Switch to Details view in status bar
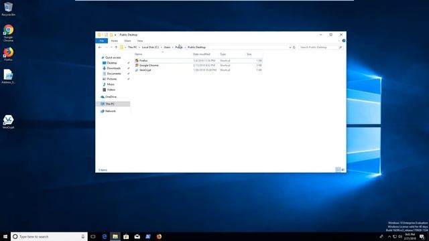 click(x=338, y=169)
